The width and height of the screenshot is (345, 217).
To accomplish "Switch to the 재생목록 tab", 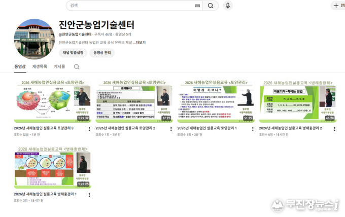I will tap(40, 66).
